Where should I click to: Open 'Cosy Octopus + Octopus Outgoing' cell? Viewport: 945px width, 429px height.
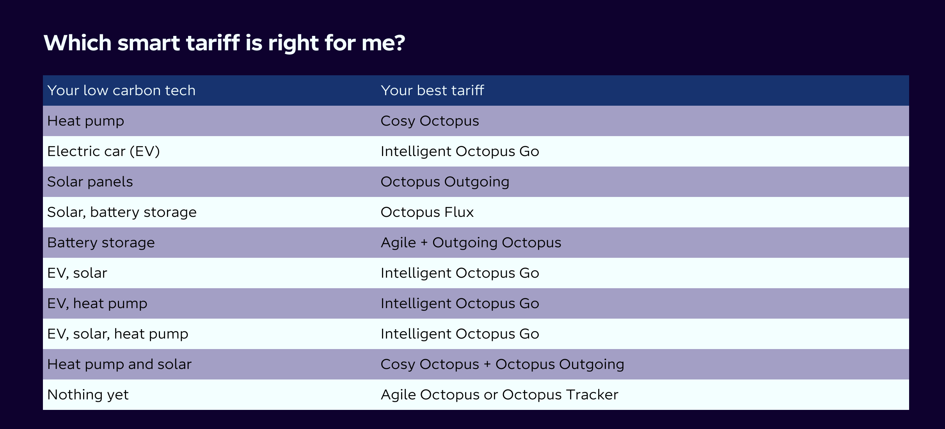point(503,365)
